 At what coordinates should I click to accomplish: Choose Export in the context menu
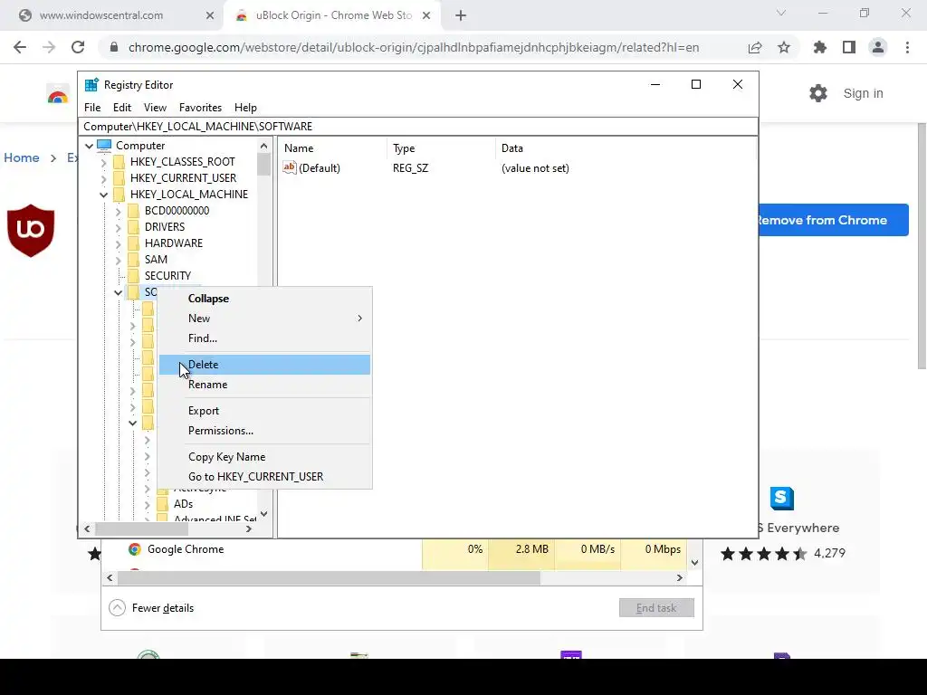coord(264,411)
